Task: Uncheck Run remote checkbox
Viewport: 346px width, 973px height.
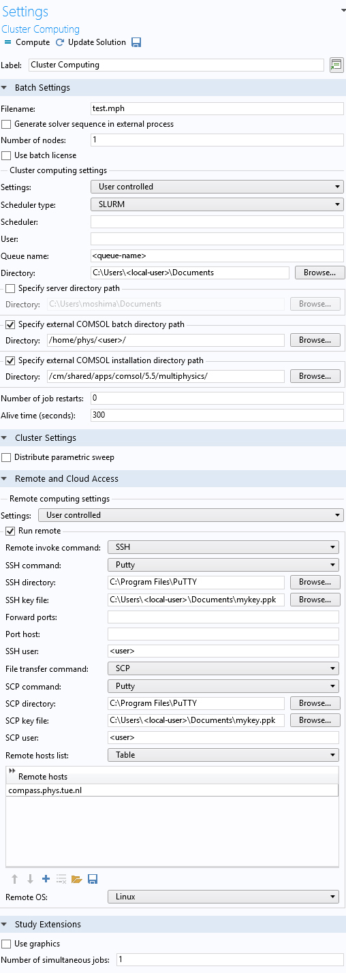Action: click(10, 531)
